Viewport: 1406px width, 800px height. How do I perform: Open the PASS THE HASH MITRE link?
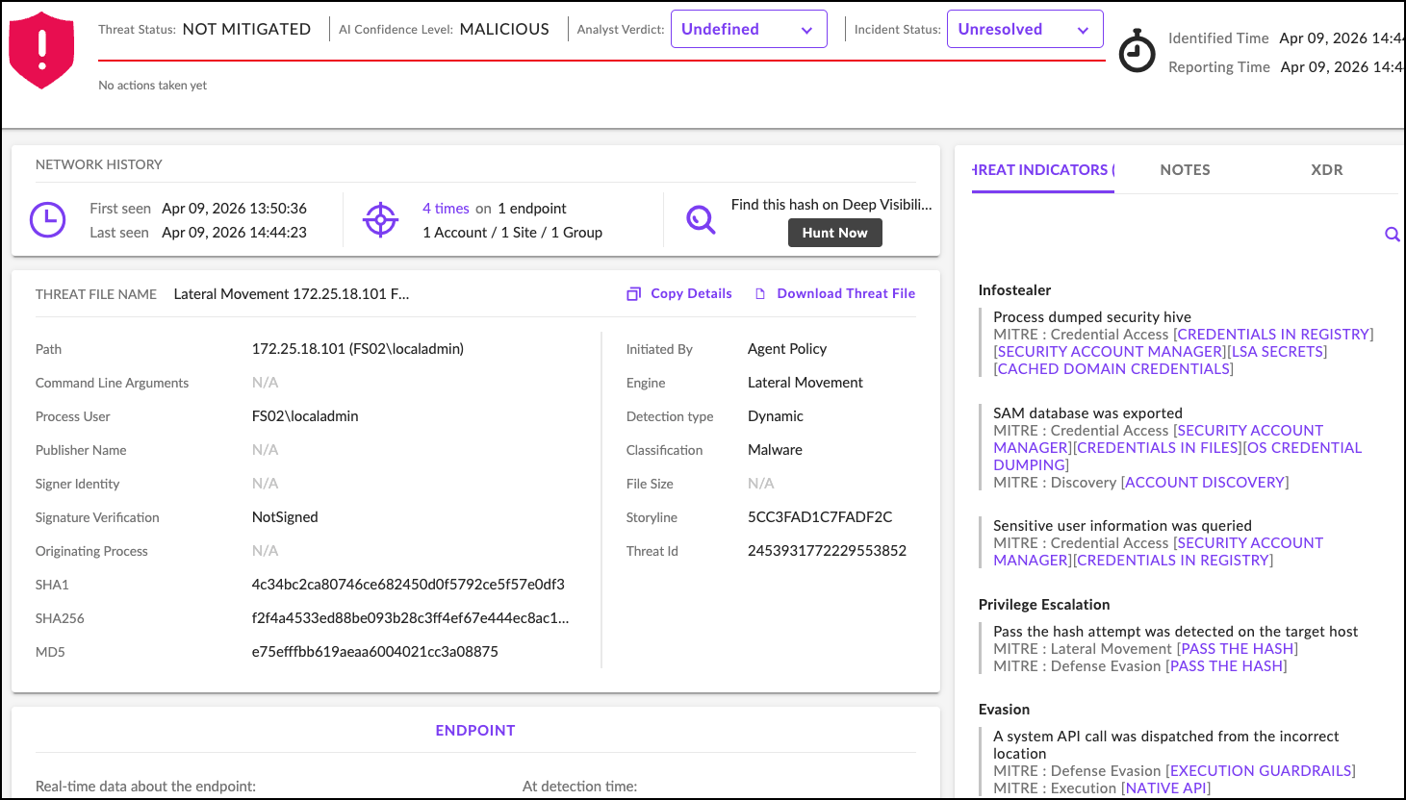pos(1236,648)
